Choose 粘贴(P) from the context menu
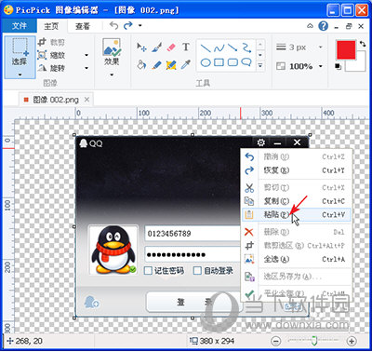The image size is (372, 352). point(296,214)
